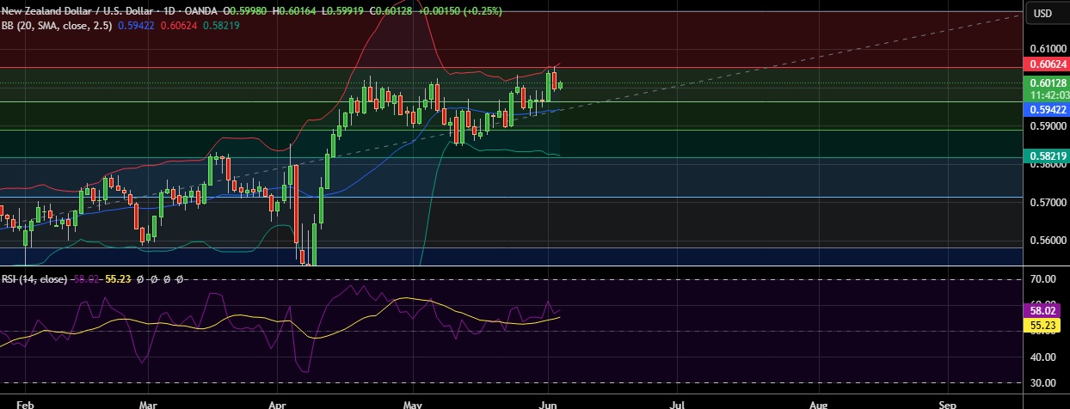Click the 0.59000 price scale tick
This screenshot has width=1070, height=409.
pos(1047,125)
